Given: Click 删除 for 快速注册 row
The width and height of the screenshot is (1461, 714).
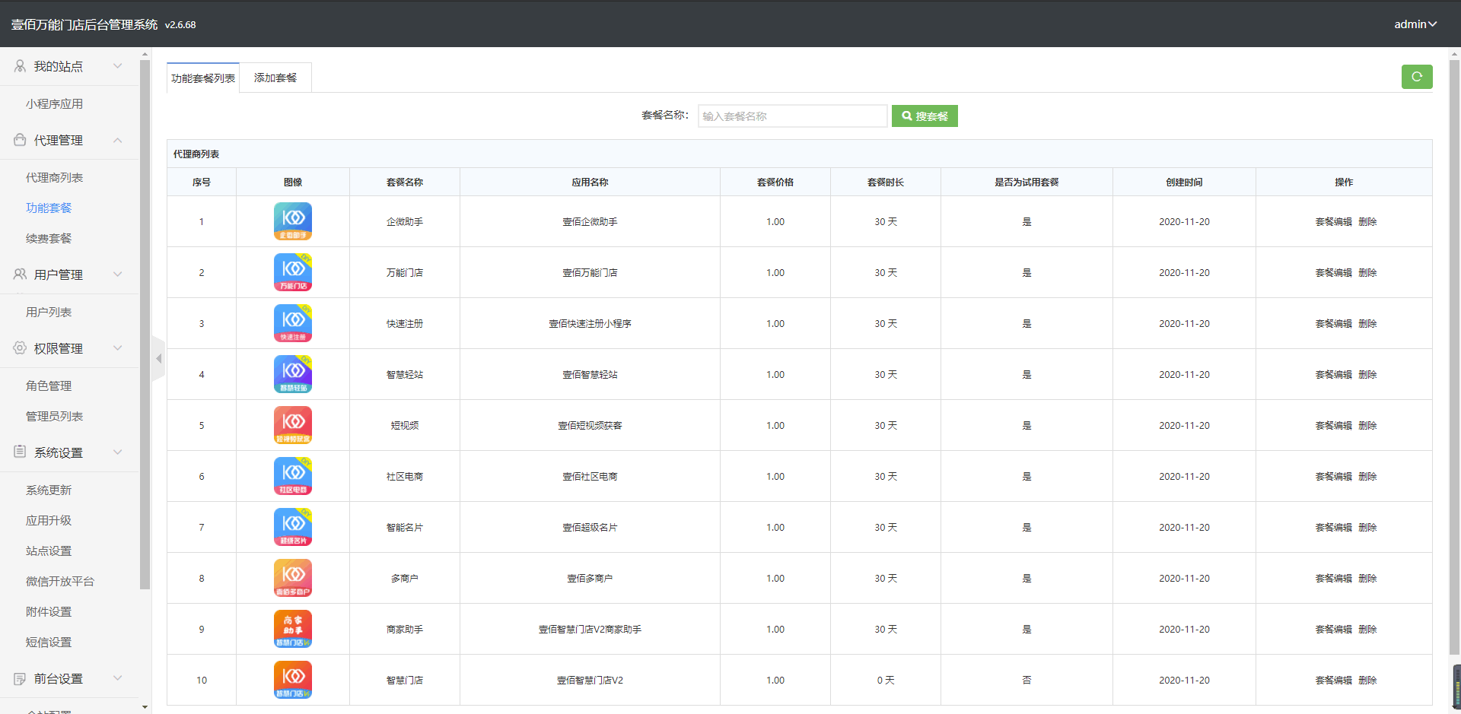Looking at the screenshot, I should (1367, 323).
